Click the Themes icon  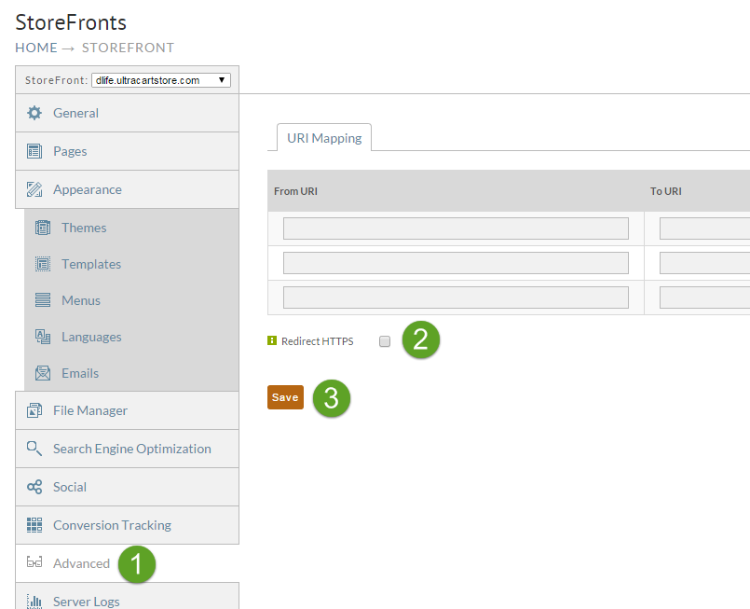[x=43, y=228]
